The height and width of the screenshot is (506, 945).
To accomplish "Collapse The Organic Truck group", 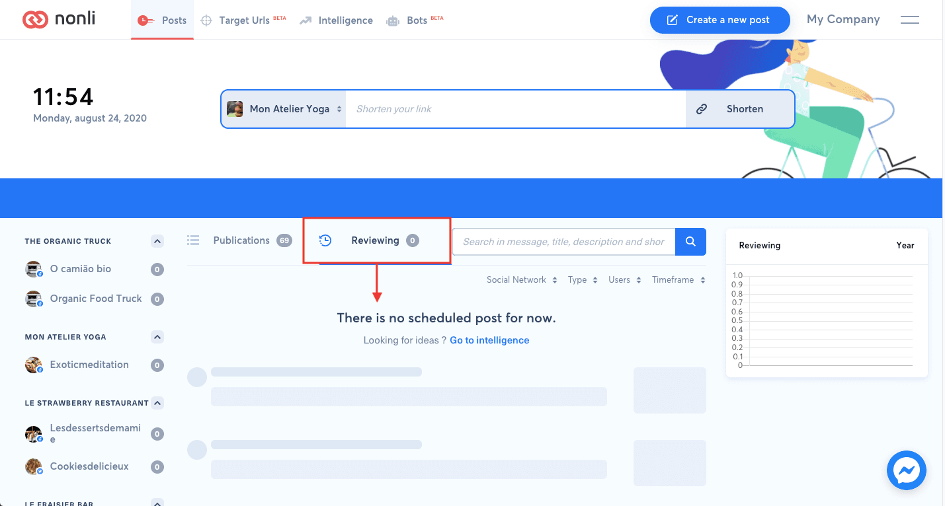I will [x=157, y=241].
